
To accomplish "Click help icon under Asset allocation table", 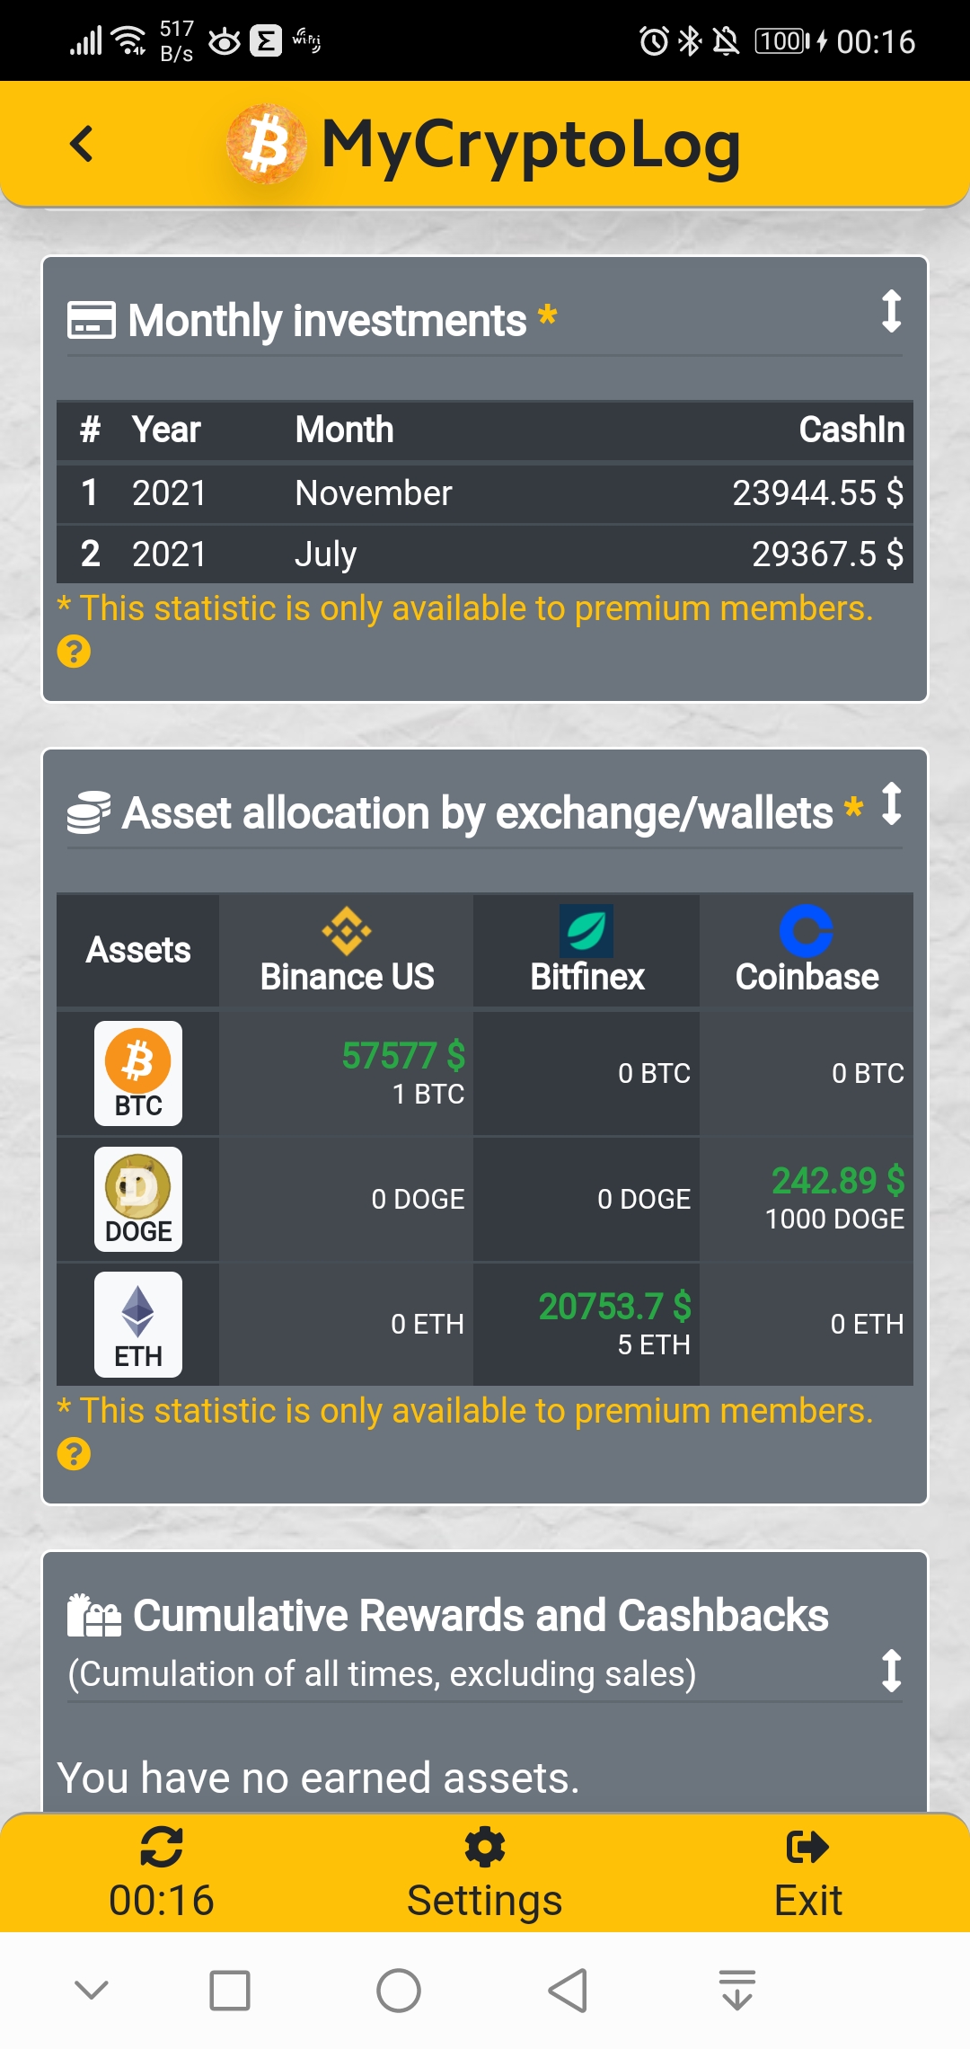I will pyautogui.click(x=74, y=1454).
